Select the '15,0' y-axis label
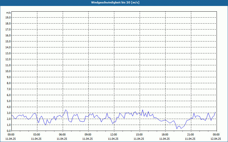Screen dimensions: 228x142 coord(8,41)
